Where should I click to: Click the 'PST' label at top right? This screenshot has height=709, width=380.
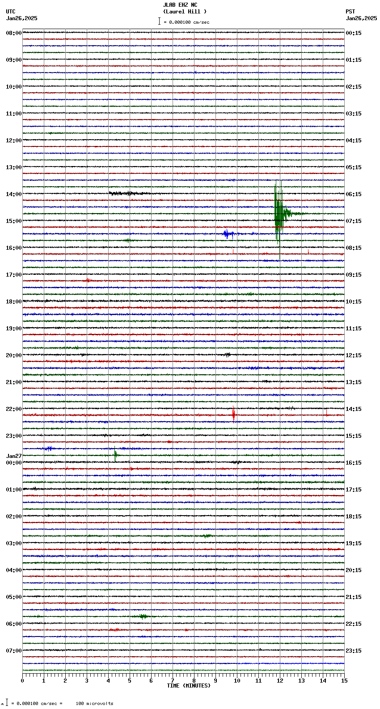(x=350, y=12)
